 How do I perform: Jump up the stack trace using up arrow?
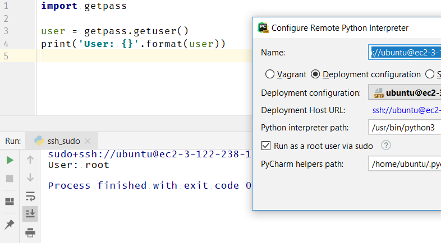[30, 160]
